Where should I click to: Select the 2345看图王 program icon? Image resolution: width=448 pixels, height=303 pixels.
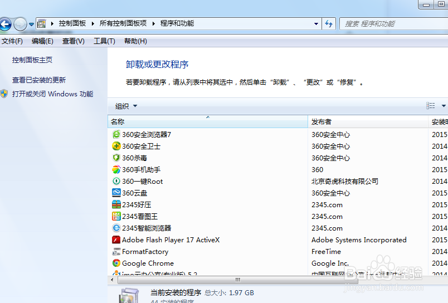[116, 216]
